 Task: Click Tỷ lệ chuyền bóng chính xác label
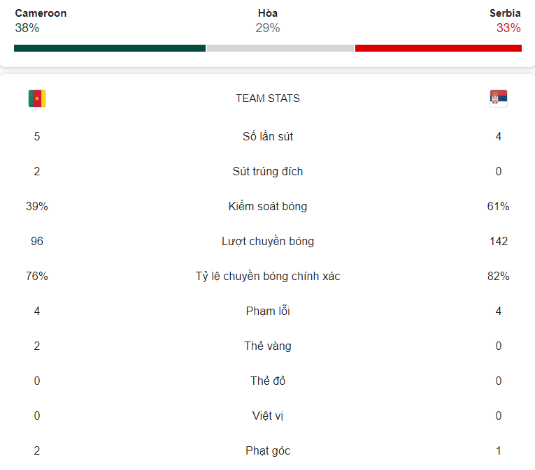pos(267,276)
